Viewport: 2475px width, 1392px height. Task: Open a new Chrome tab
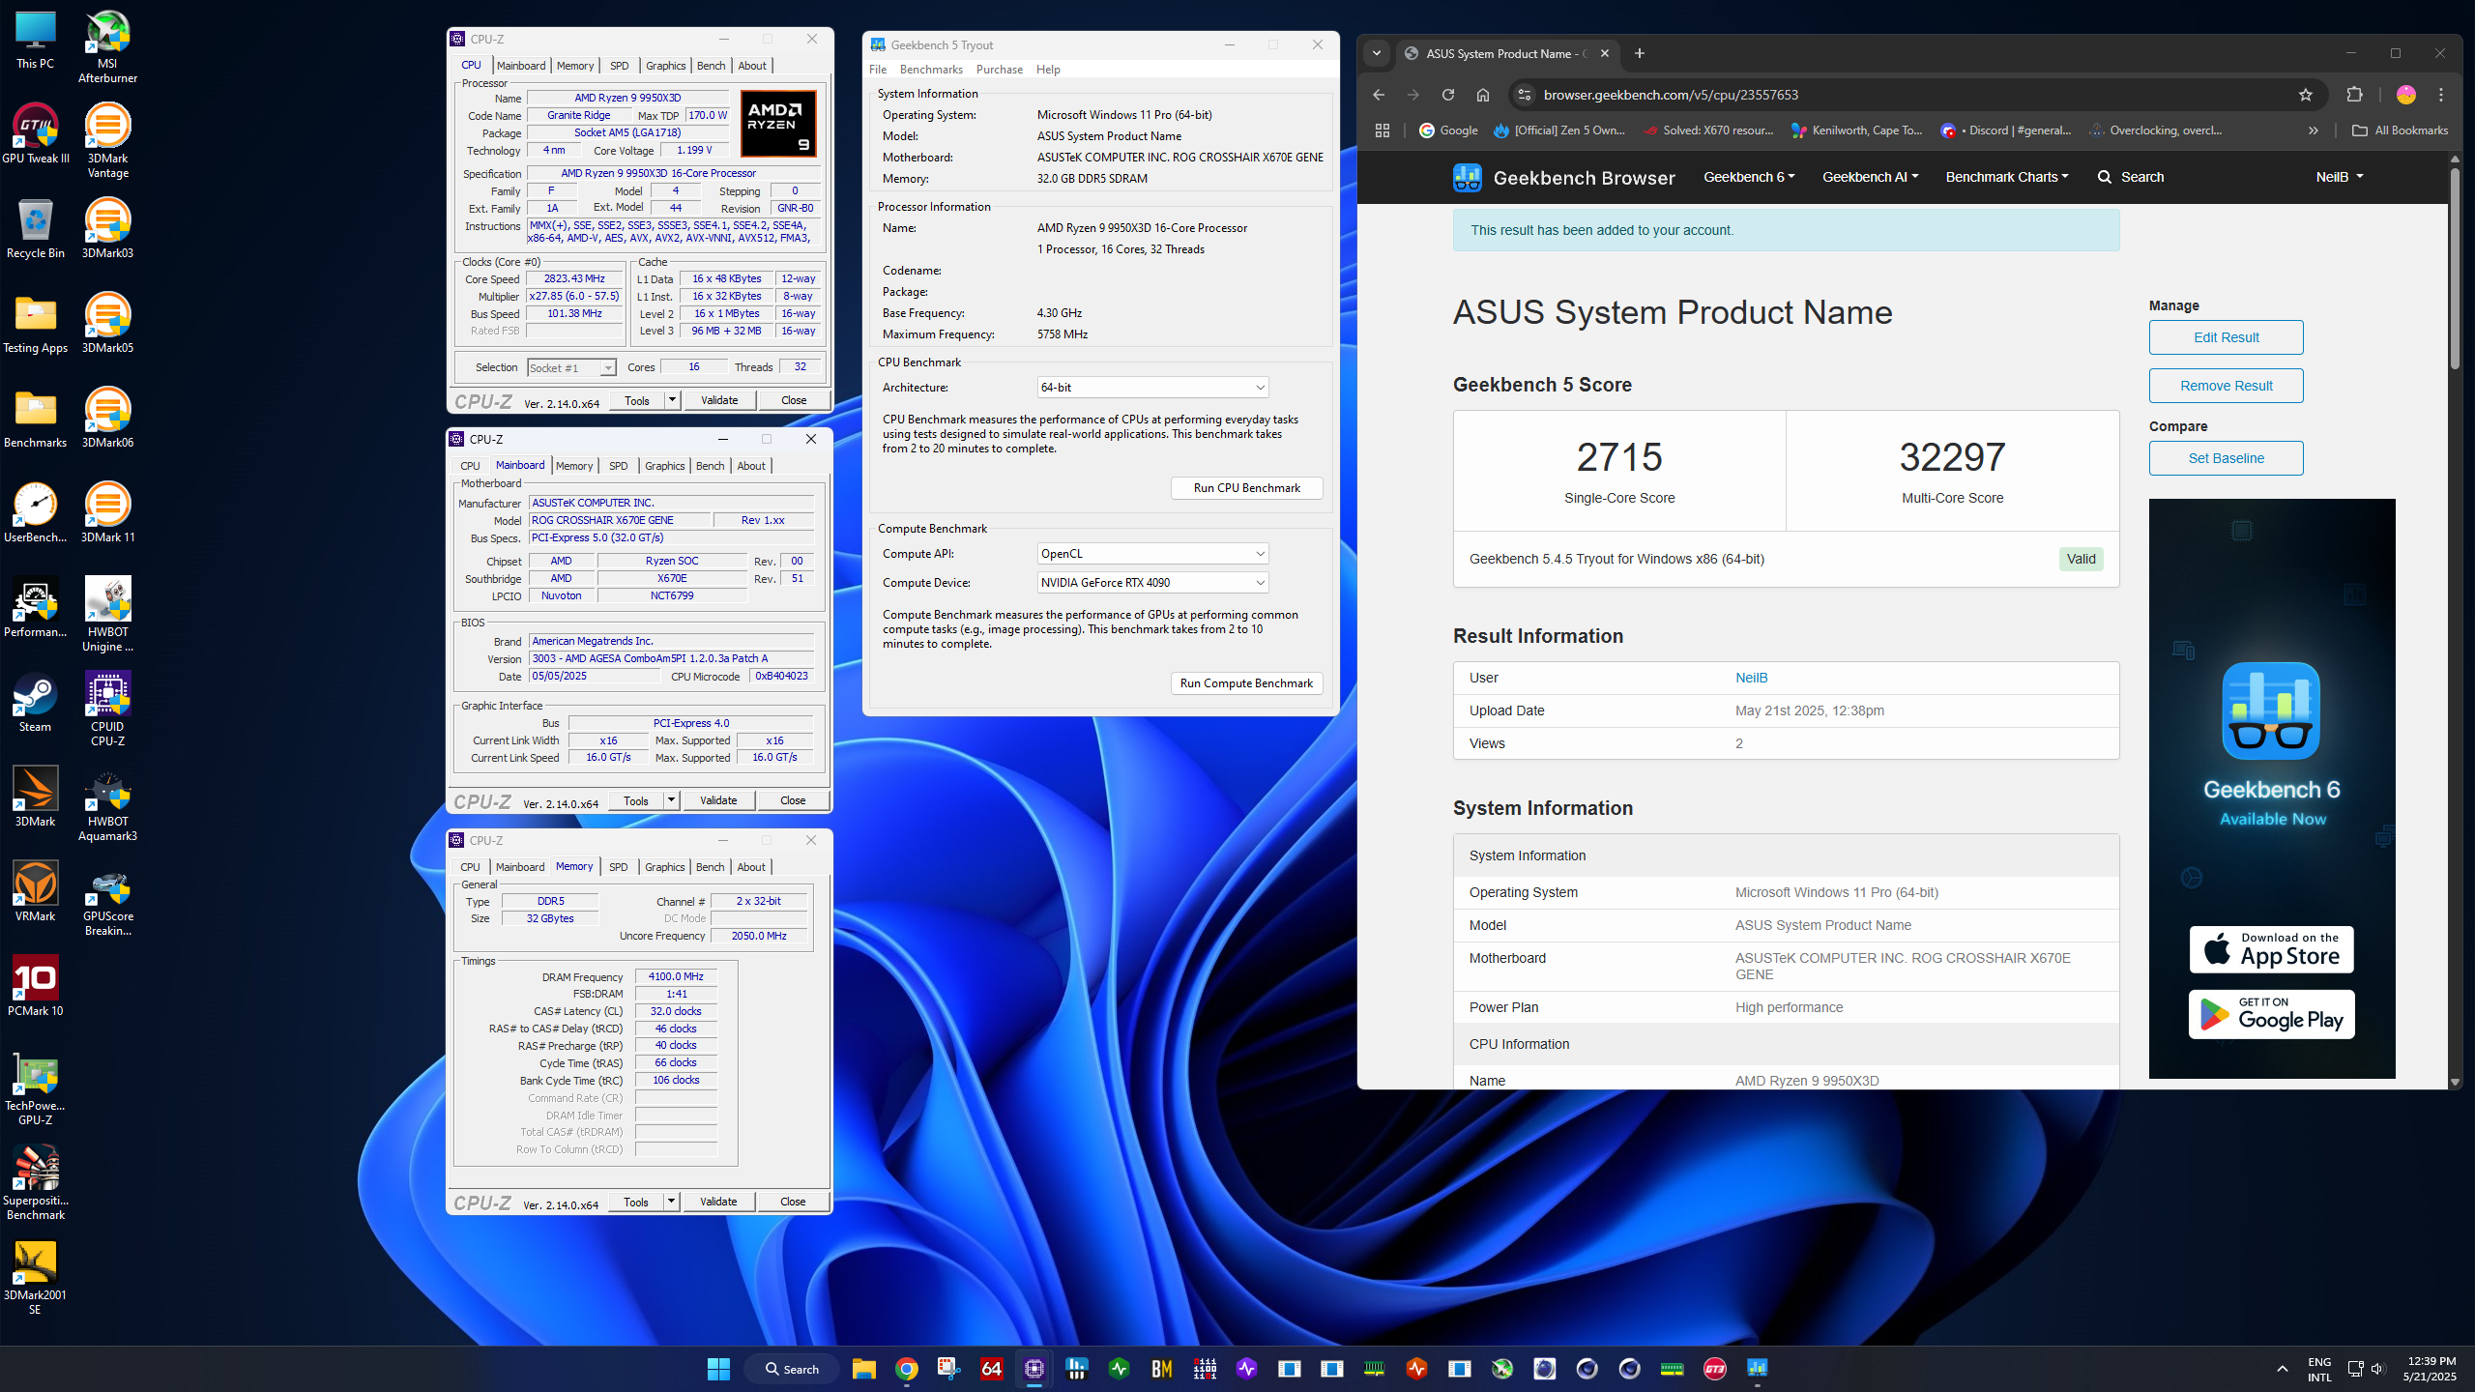[x=1639, y=53]
